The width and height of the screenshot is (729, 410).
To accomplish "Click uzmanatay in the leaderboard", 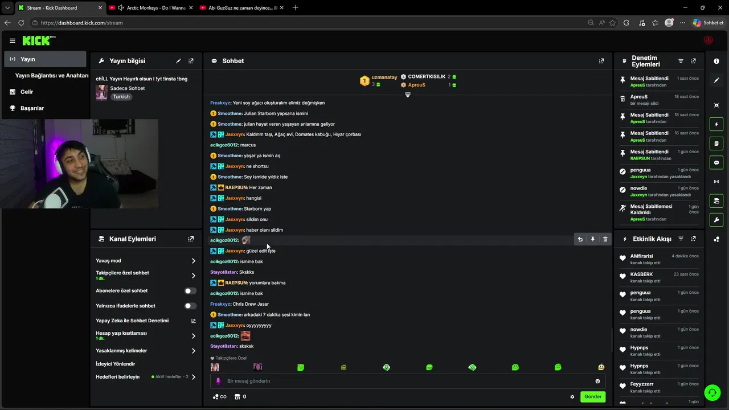I will click(x=384, y=77).
